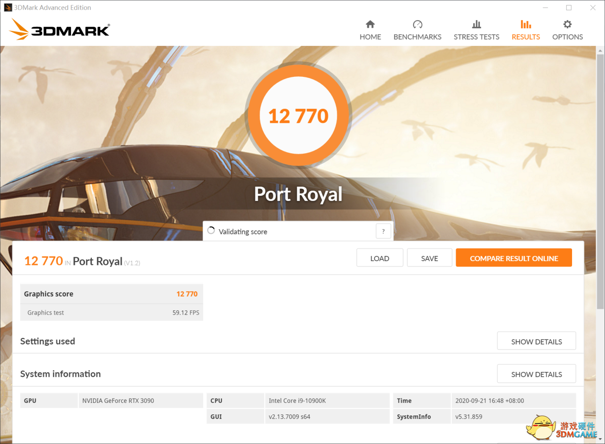Click the GUI version v2.13.7009 s64
Image resolution: width=605 pixels, height=444 pixels.
tap(290, 416)
